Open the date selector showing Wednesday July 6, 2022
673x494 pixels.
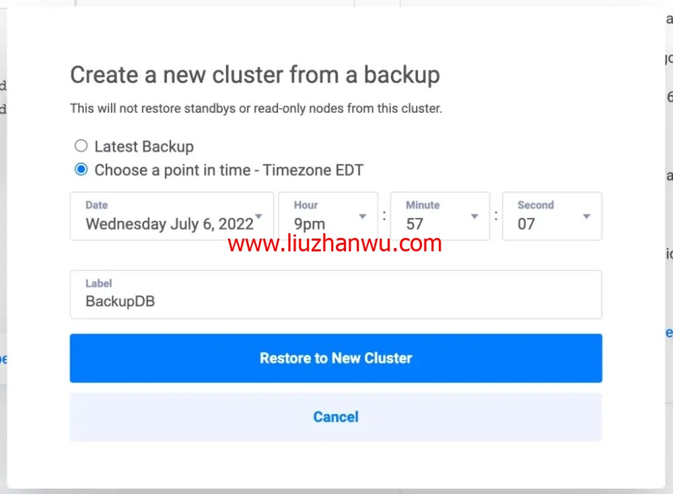click(172, 216)
